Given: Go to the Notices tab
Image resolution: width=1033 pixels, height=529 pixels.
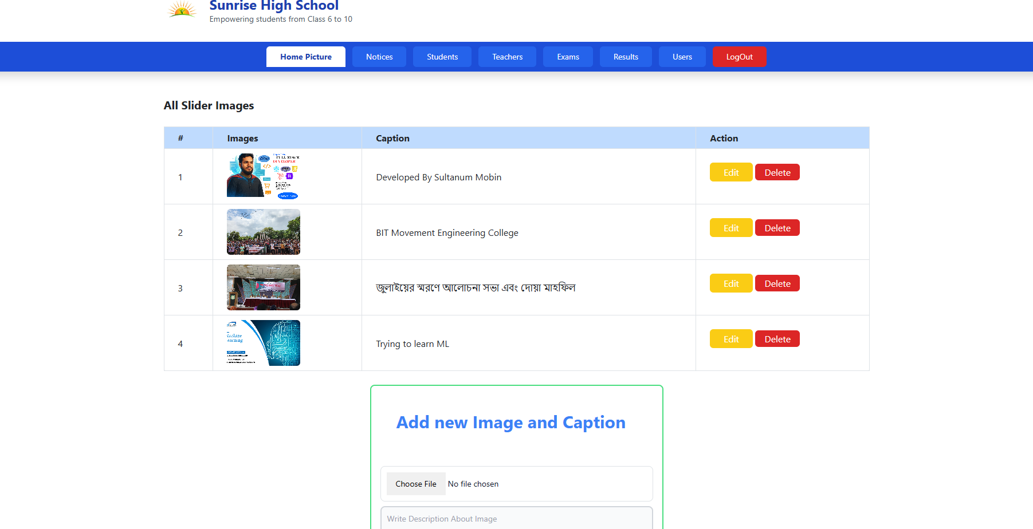Looking at the screenshot, I should pyautogui.click(x=379, y=57).
